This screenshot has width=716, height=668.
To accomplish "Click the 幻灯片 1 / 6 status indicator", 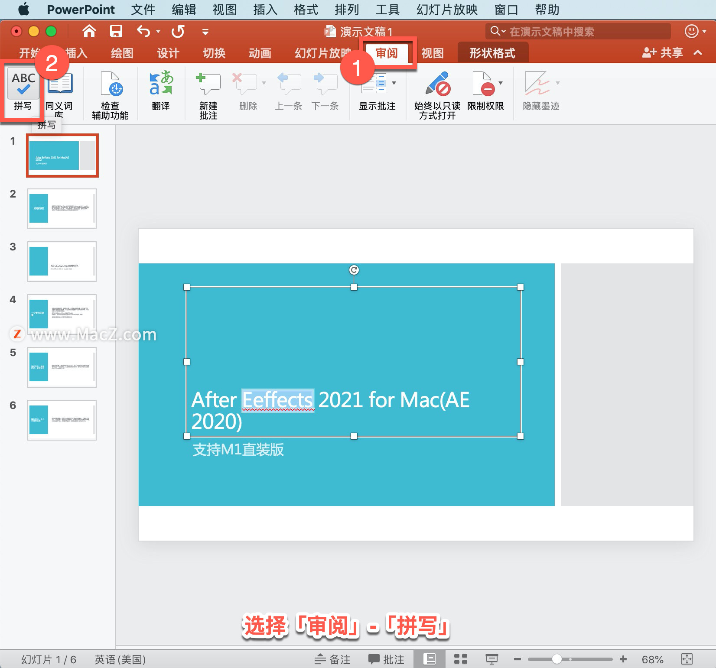I will pos(49,659).
